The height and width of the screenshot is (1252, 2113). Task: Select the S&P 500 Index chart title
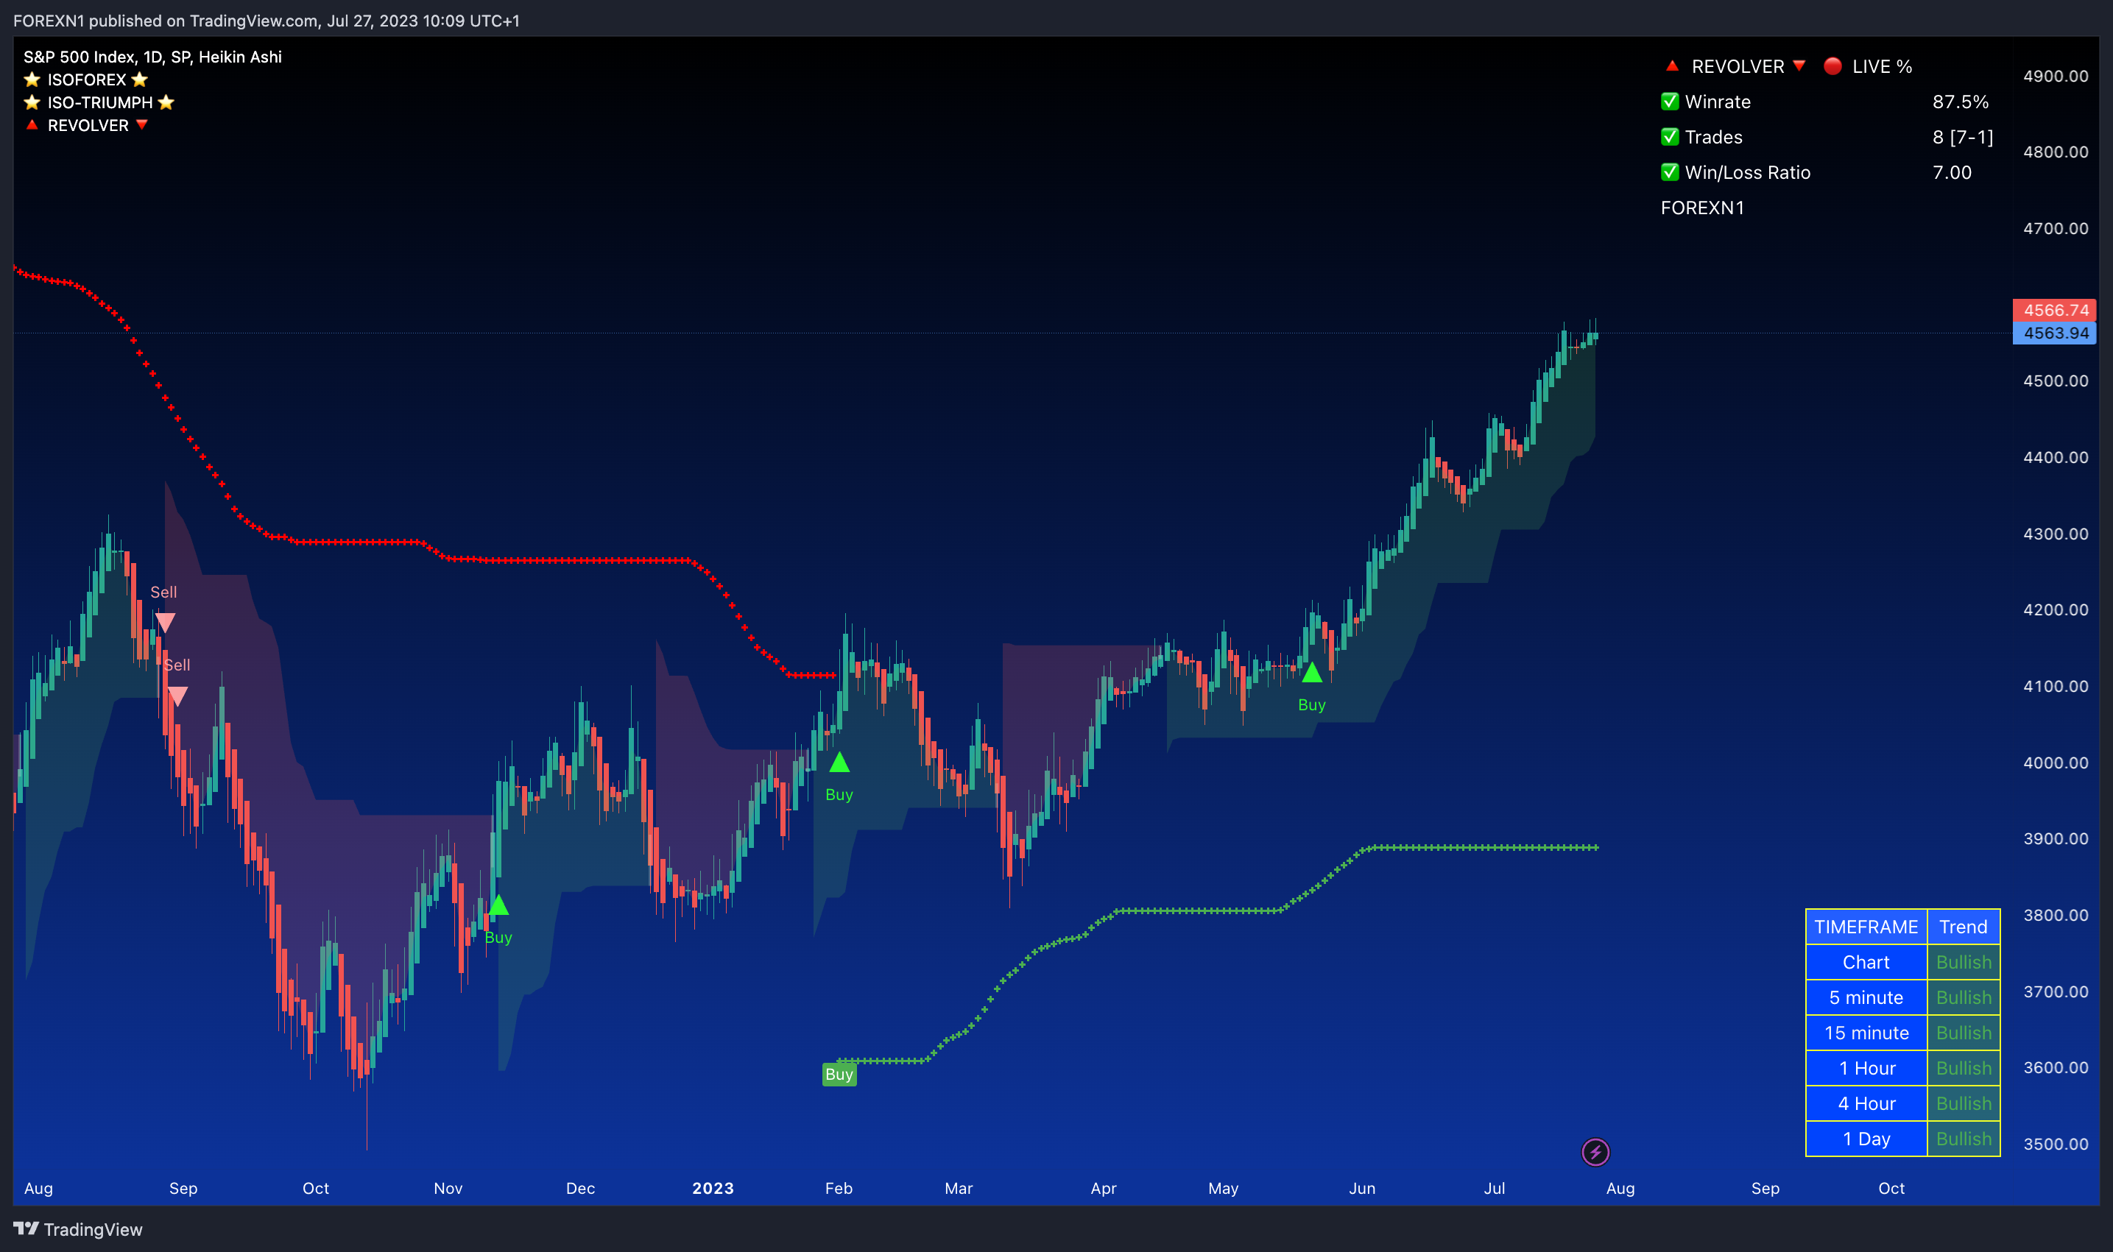tap(152, 57)
